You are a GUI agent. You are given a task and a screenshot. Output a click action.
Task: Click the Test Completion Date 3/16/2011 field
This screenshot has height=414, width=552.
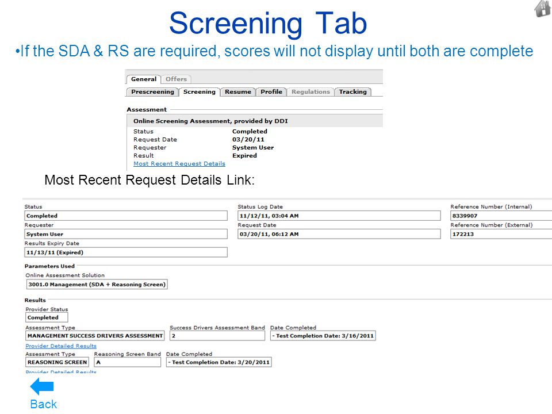pos(323,336)
